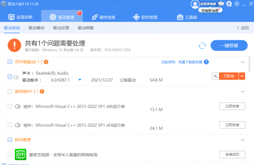This screenshot has width=254, height=165.
Task: Click the red notification badge on 驱动管理
Action: [x=79, y=13]
